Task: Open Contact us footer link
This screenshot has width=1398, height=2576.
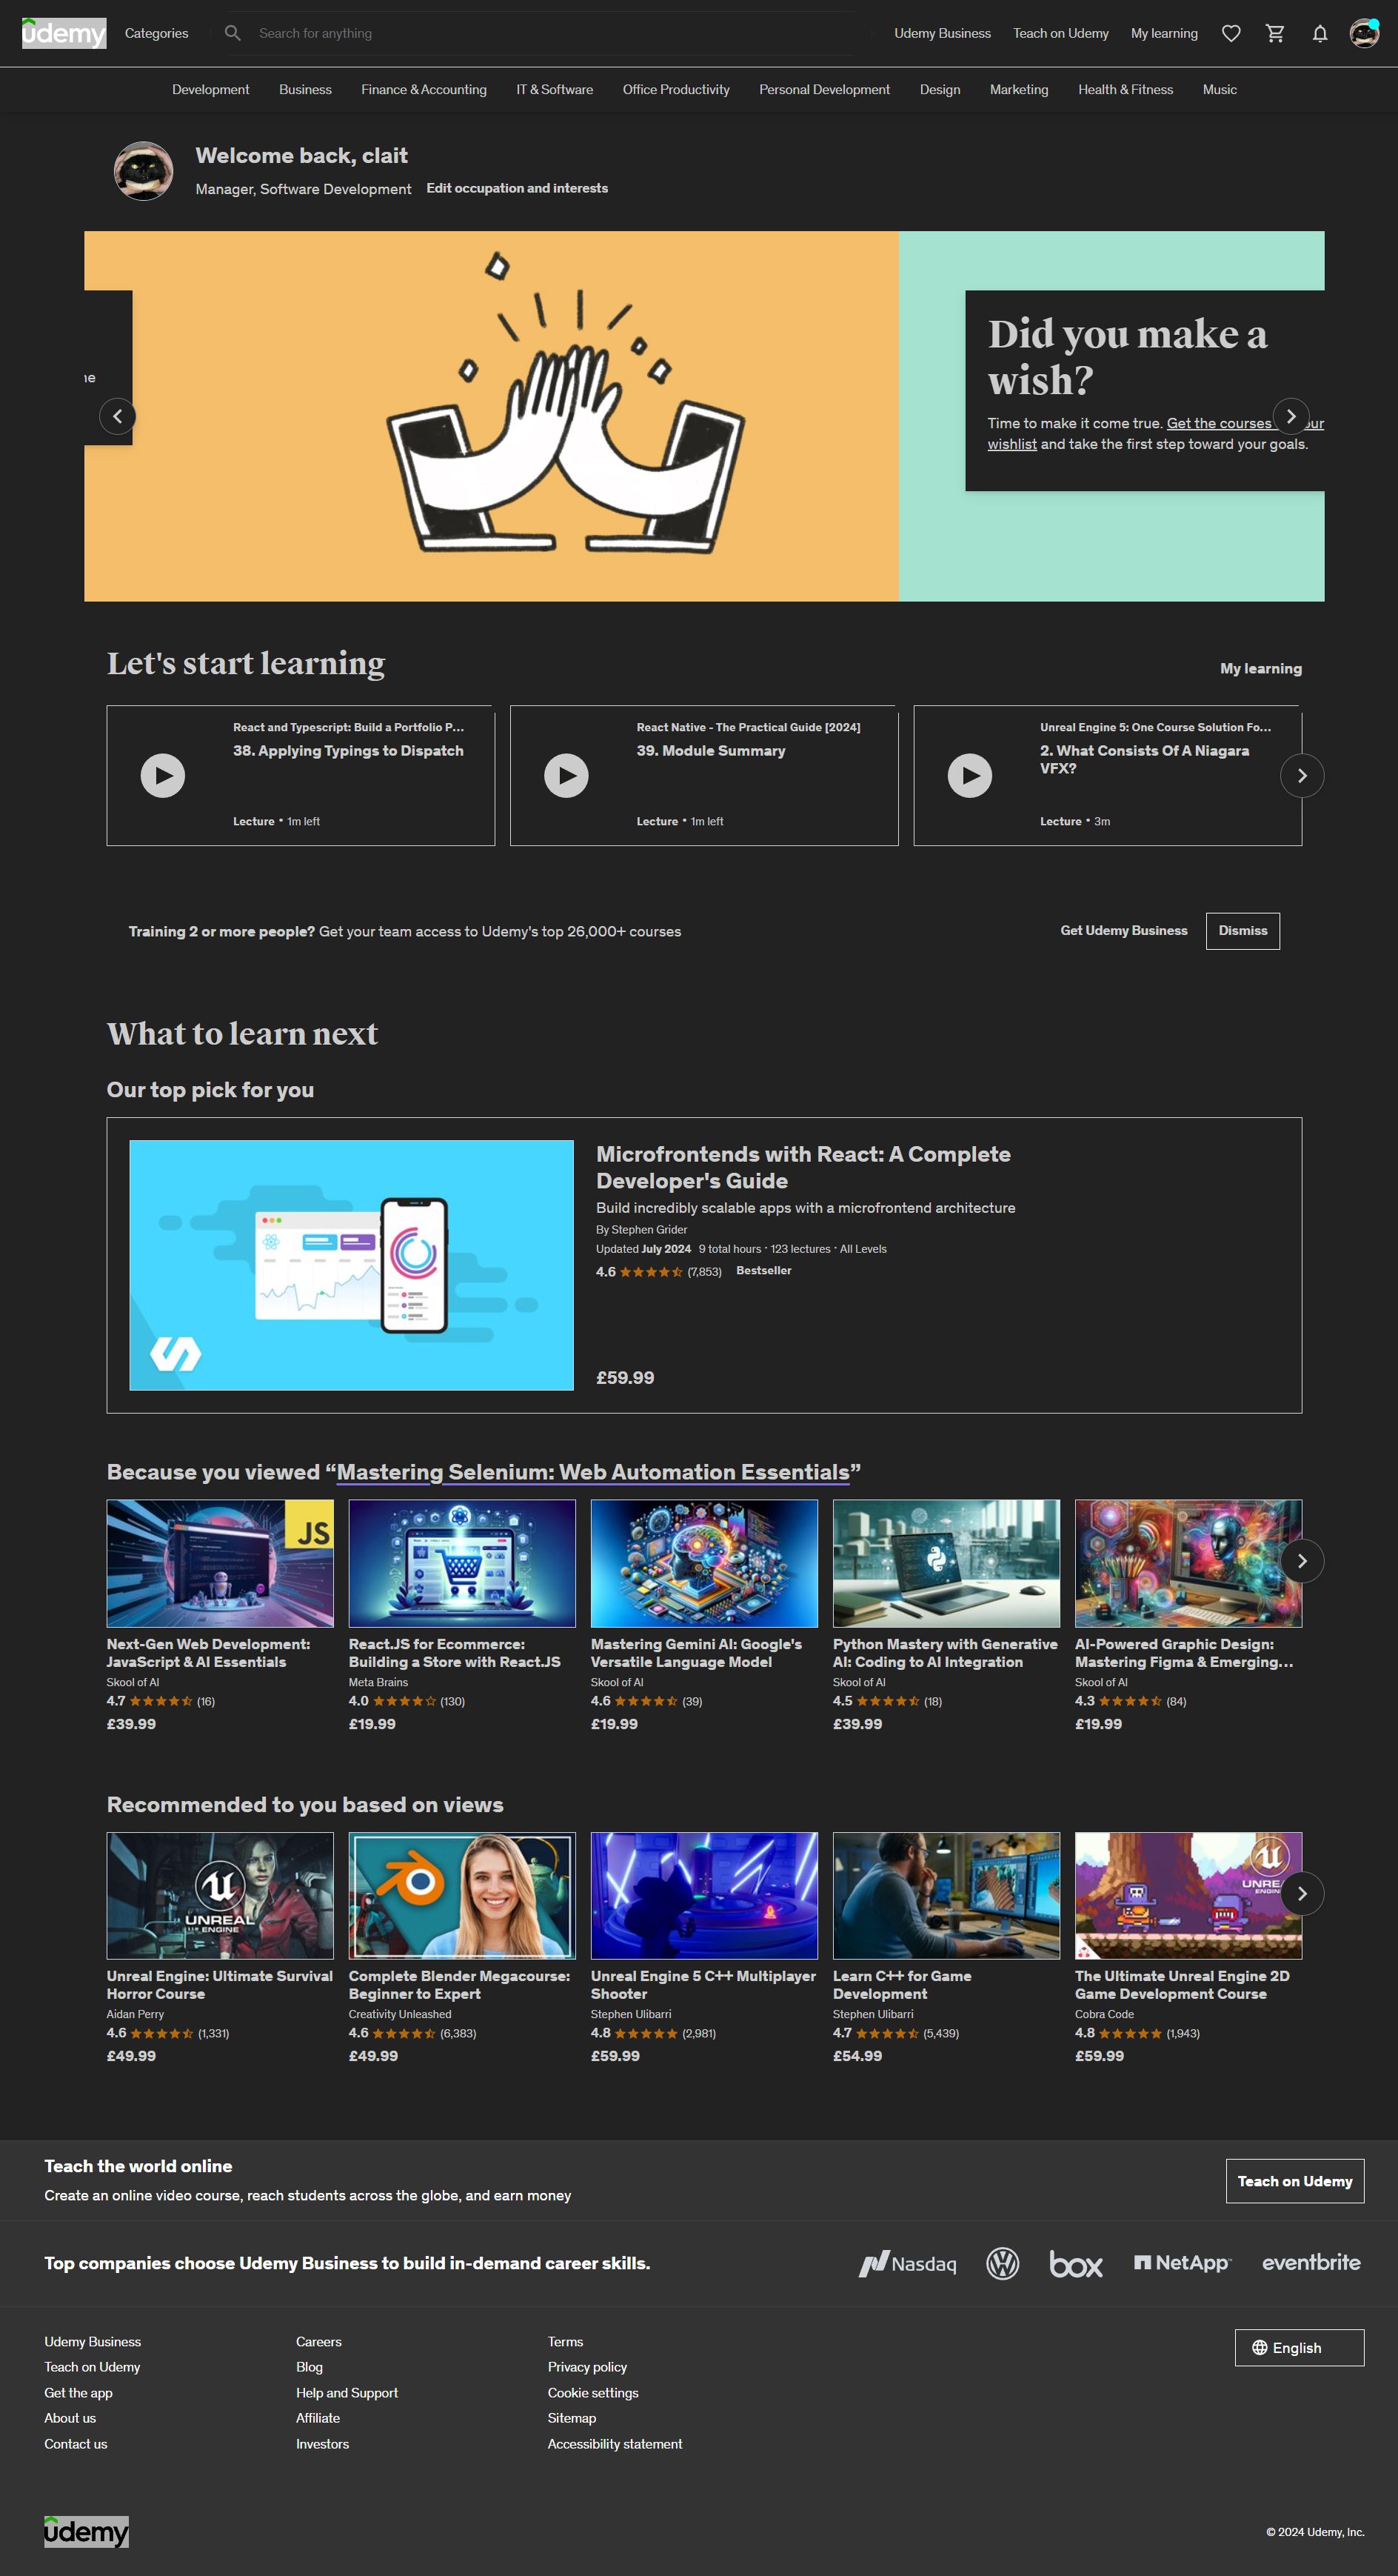Action: click(76, 2443)
